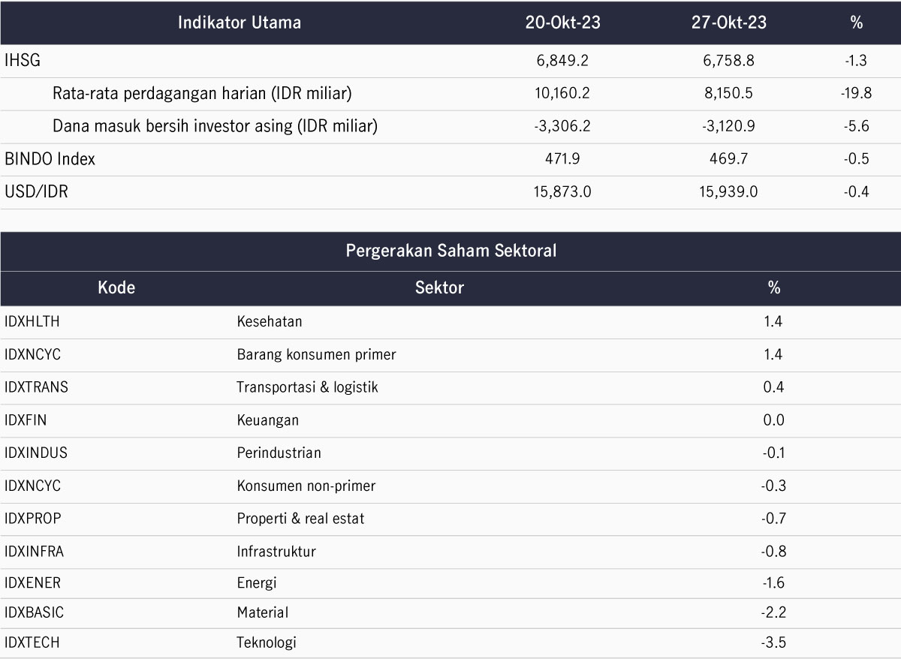Screen dimensions: 901x659
Task: Select the BINDO Index row
Action: pyautogui.click(x=50, y=159)
